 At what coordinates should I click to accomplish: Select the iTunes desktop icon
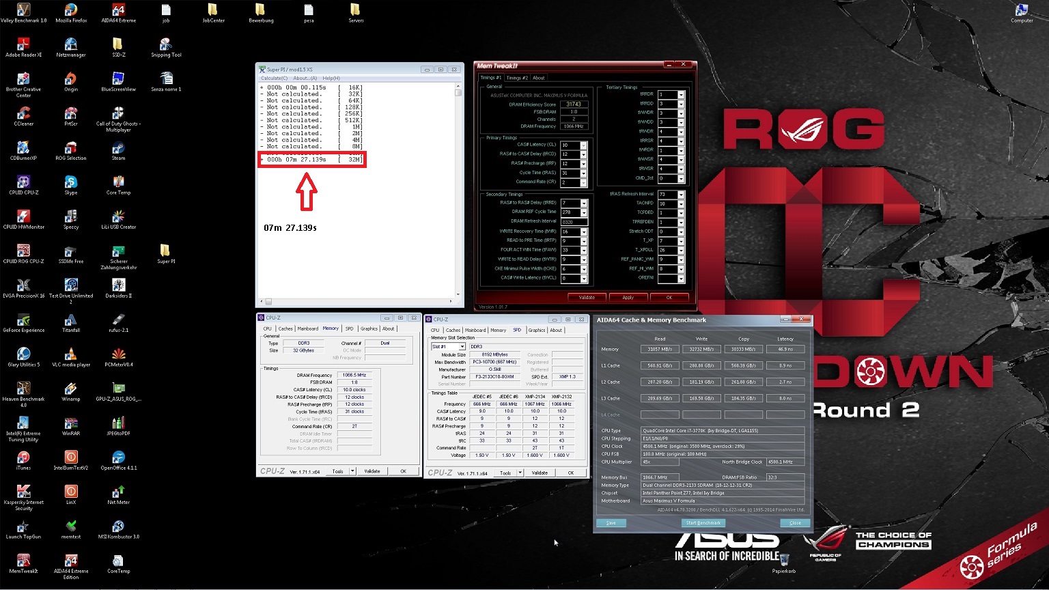tap(23, 460)
